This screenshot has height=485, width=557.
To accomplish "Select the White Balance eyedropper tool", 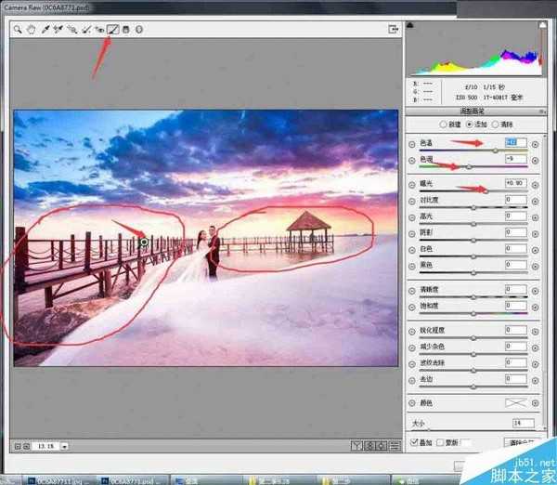I will tap(44, 30).
